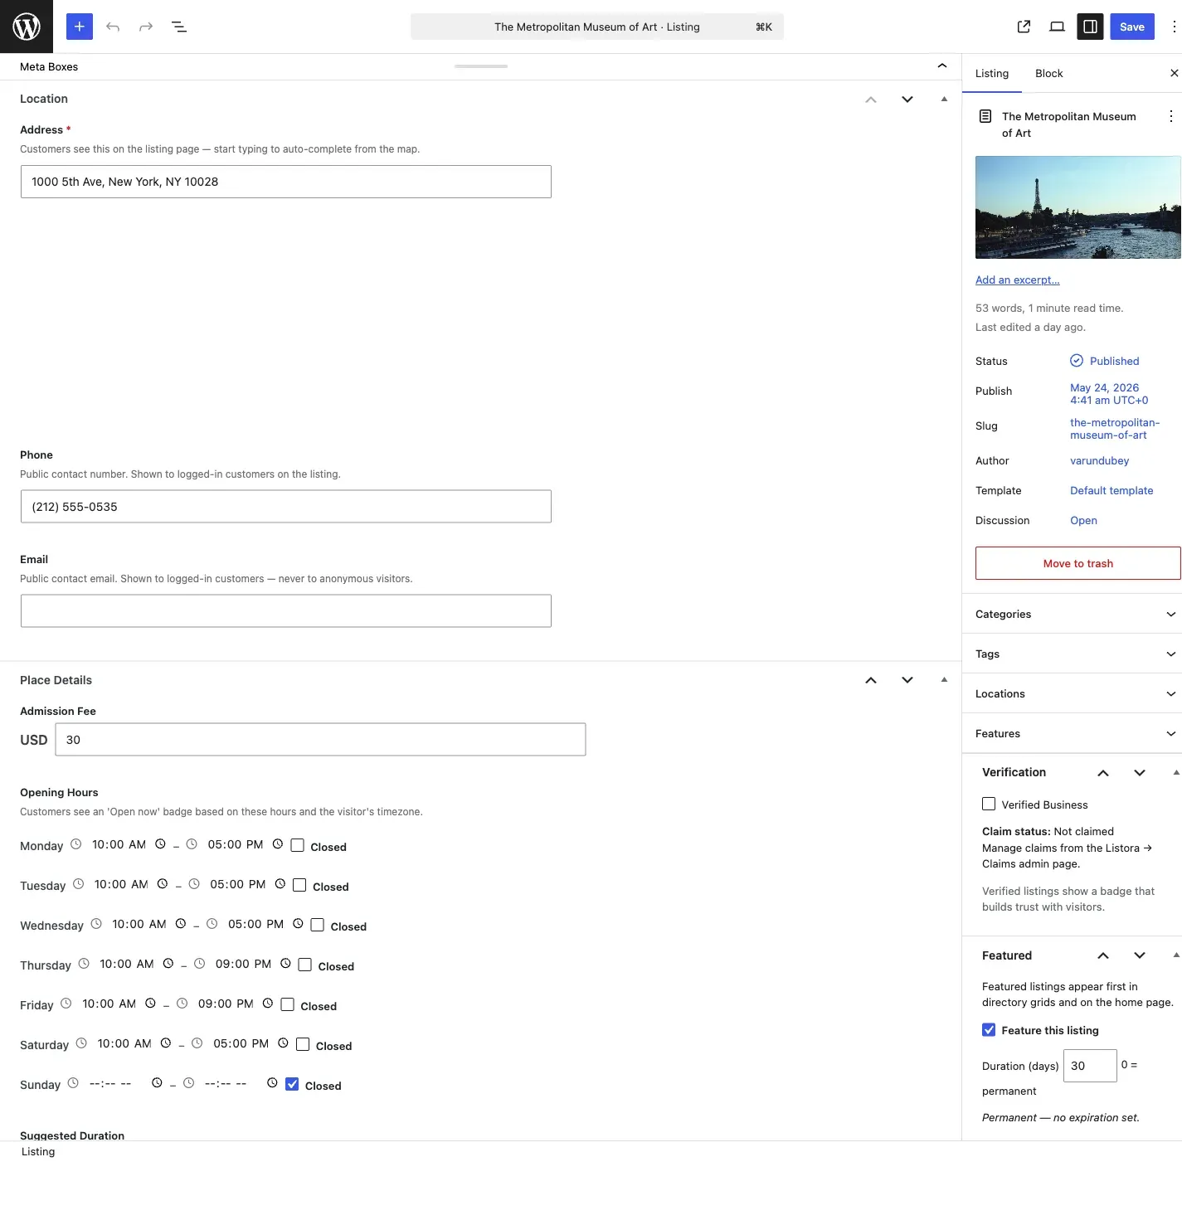
Task: Move Place Details meta box up
Action: coord(871,680)
